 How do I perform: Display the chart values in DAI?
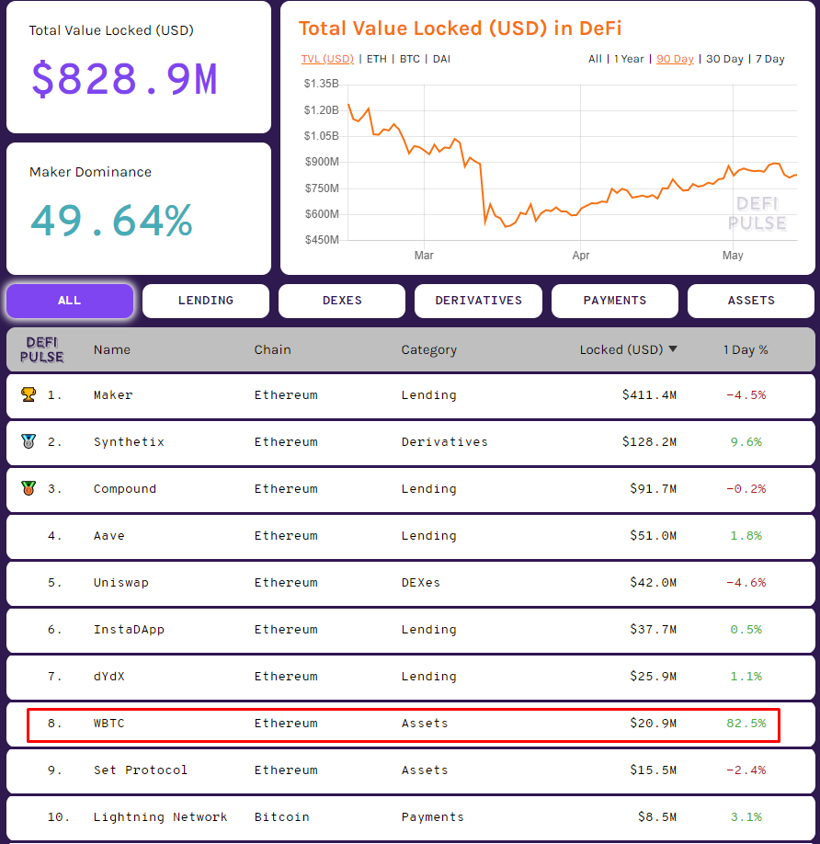[441, 59]
